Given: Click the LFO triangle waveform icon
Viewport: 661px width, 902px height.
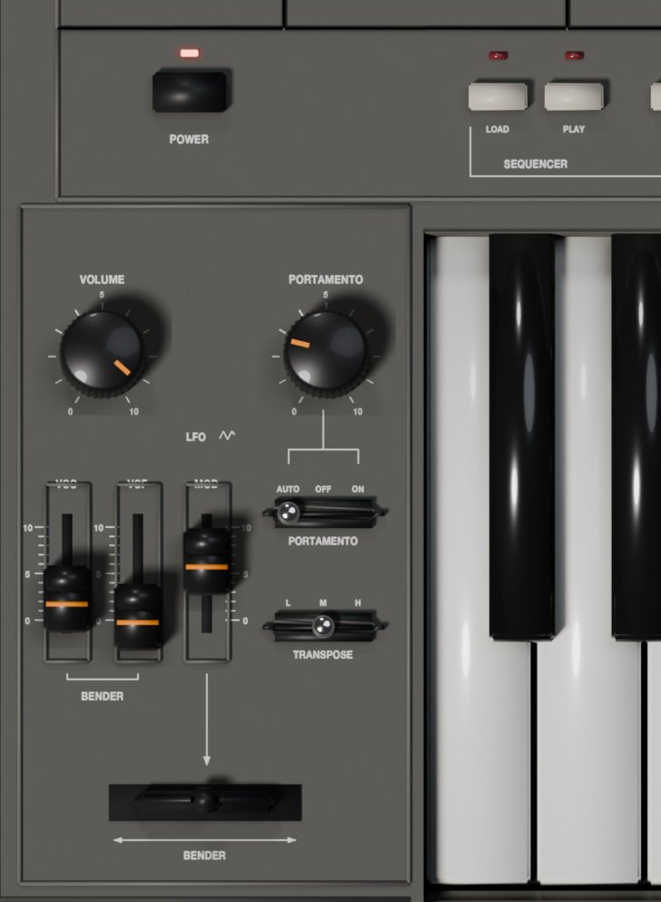Looking at the screenshot, I should [x=227, y=436].
